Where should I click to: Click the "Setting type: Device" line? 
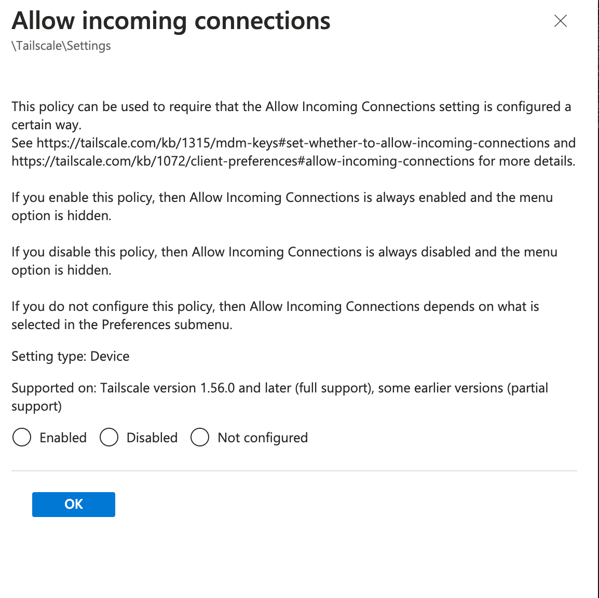pyautogui.click(x=71, y=356)
